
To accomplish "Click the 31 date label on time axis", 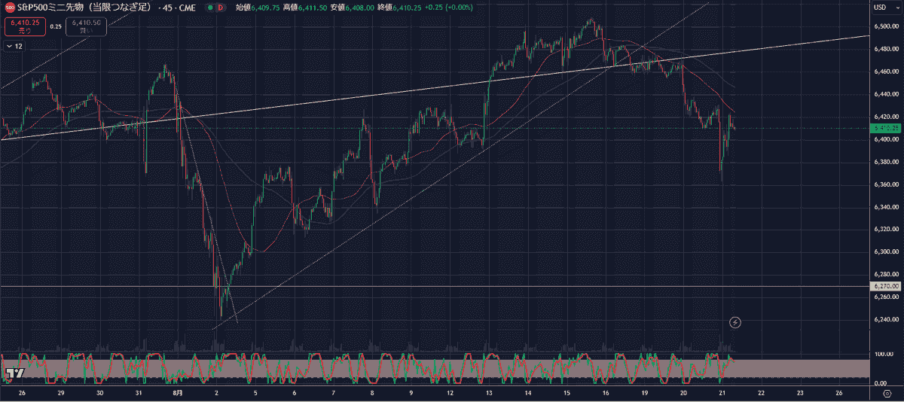I will pos(139,393).
